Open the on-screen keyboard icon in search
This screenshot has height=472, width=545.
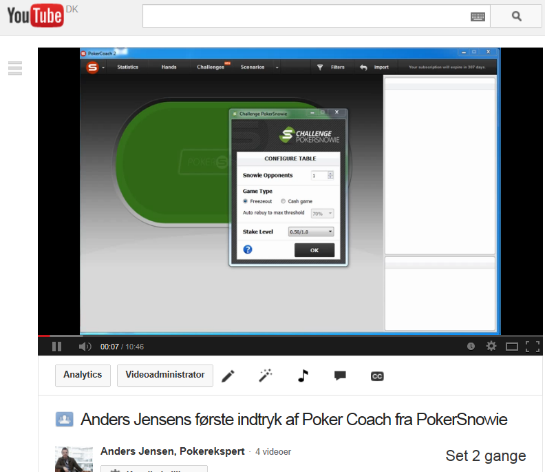(478, 17)
